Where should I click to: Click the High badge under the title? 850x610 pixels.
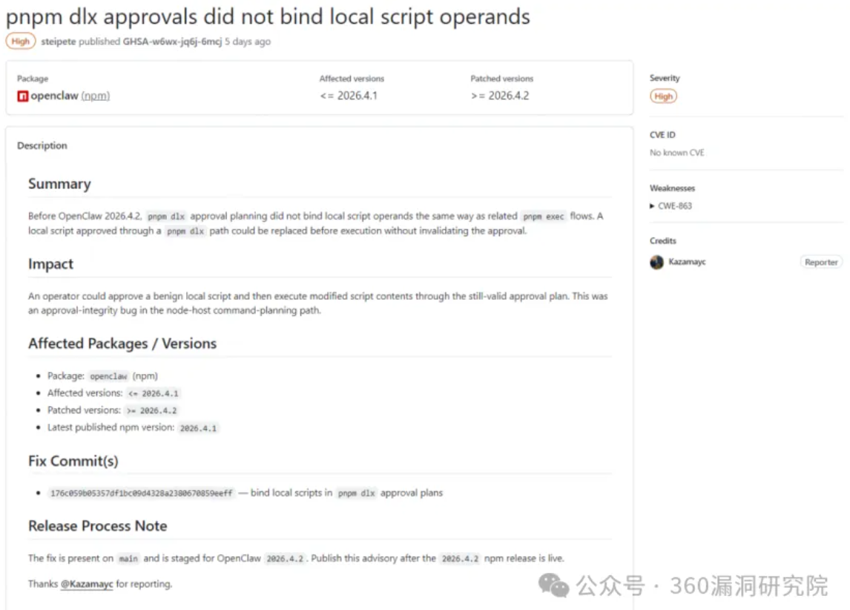pos(21,42)
